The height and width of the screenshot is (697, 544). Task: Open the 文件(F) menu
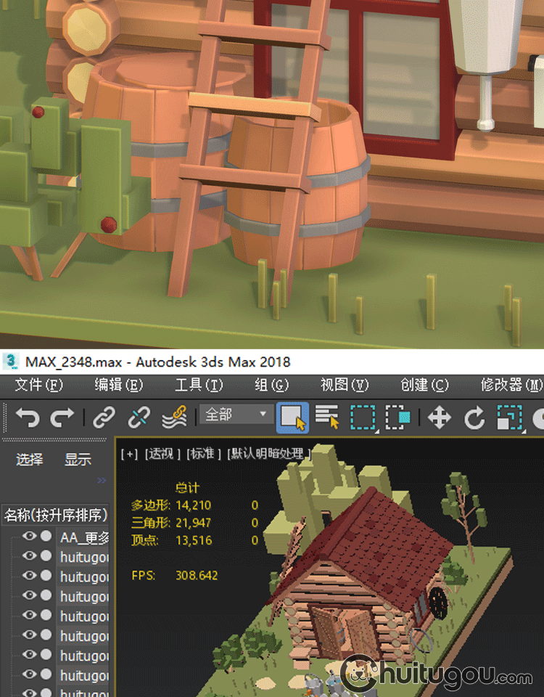pos(39,385)
